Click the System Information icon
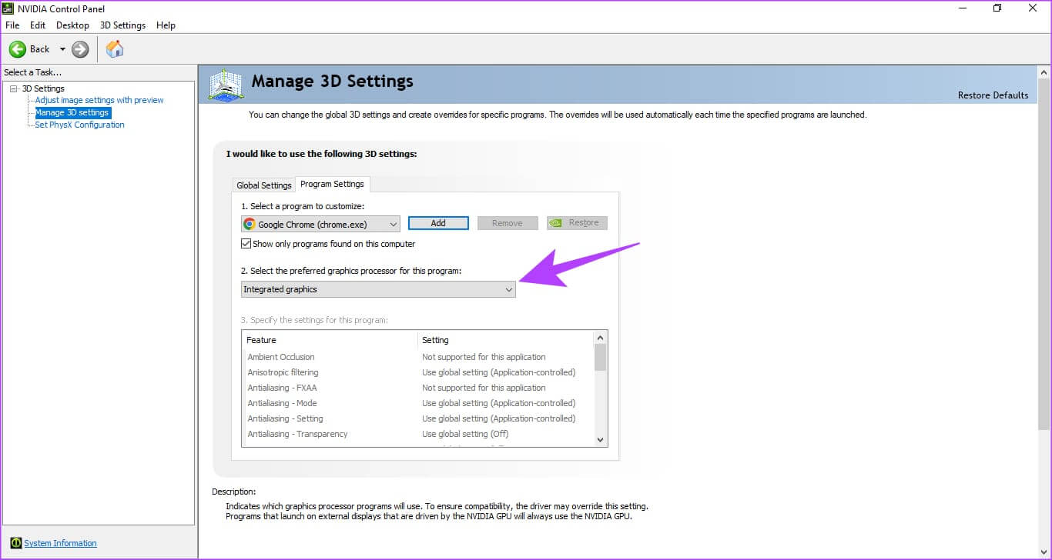The image size is (1052, 560). click(16, 543)
